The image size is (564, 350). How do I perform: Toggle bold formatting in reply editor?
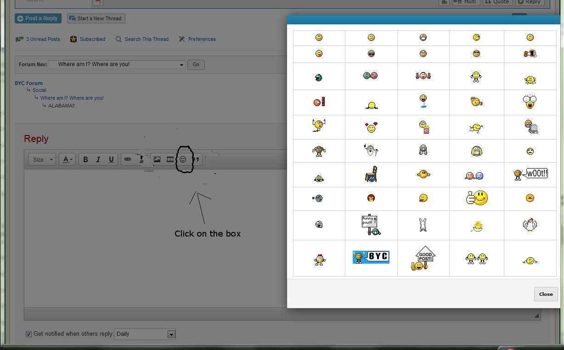[85, 159]
